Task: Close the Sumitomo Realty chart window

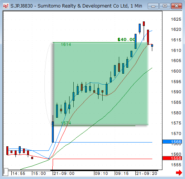Action: click(x=176, y=6)
